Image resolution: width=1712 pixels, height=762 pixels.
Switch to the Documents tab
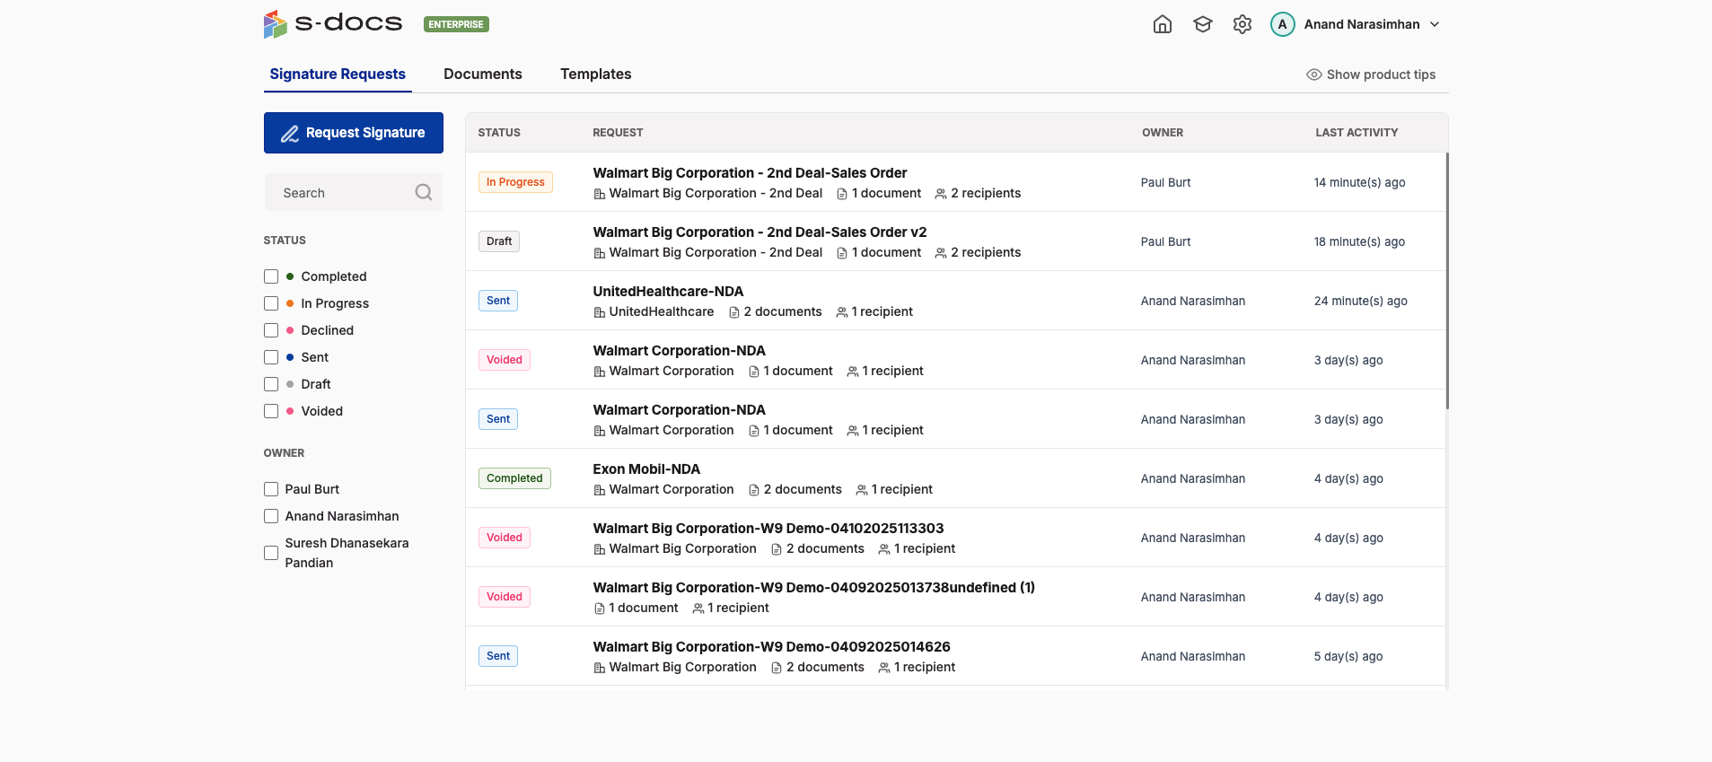(x=482, y=74)
